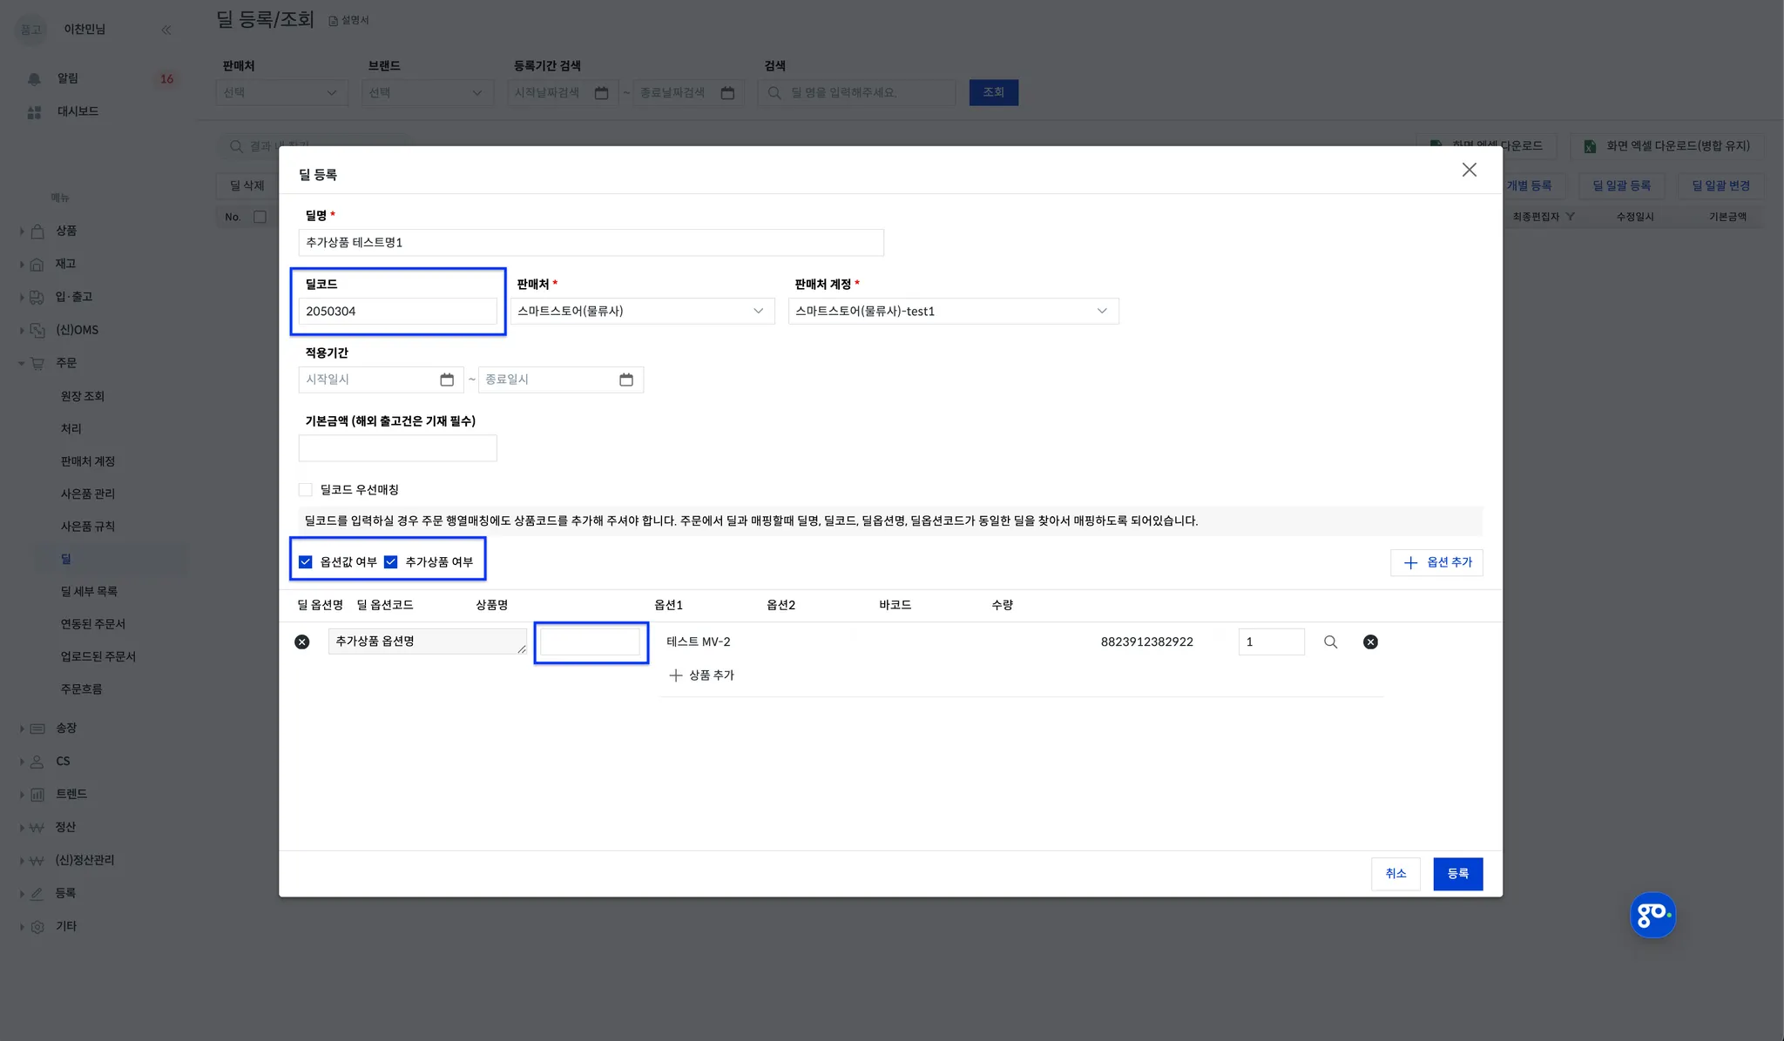The height and width of the screenshot is (1041, 1784).
Task: Click the 상품 추가 plus icon
Action: (676, 675)
